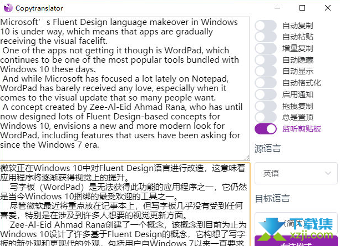Enable the 总是置顶 switch
The image size is (340, 246).
click(x=266, y=118)
